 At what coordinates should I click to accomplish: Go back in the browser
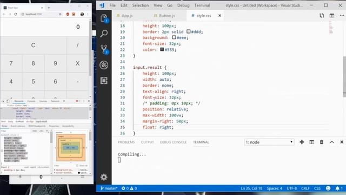(4, 14)
